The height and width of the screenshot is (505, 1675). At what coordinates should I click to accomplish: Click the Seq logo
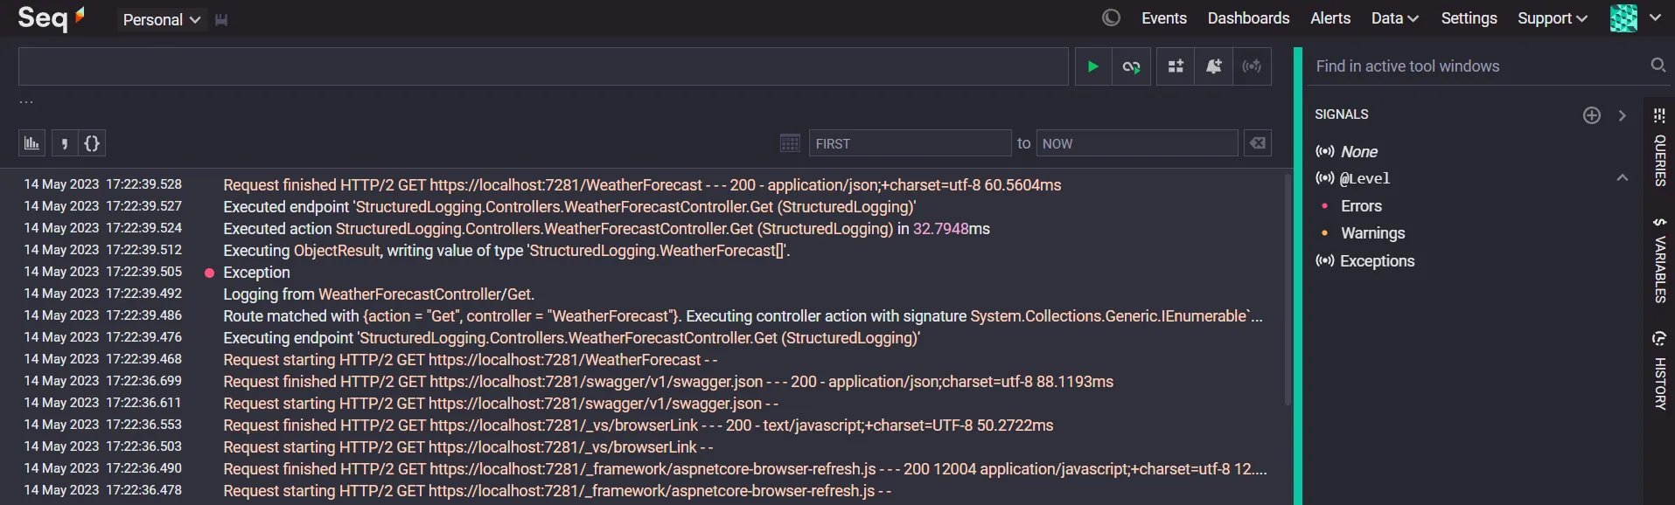click(x=51, y=17)
